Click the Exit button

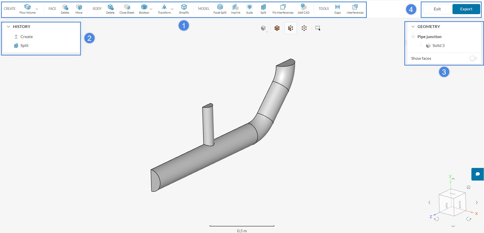pyautogui.click(x=437, y=9)
